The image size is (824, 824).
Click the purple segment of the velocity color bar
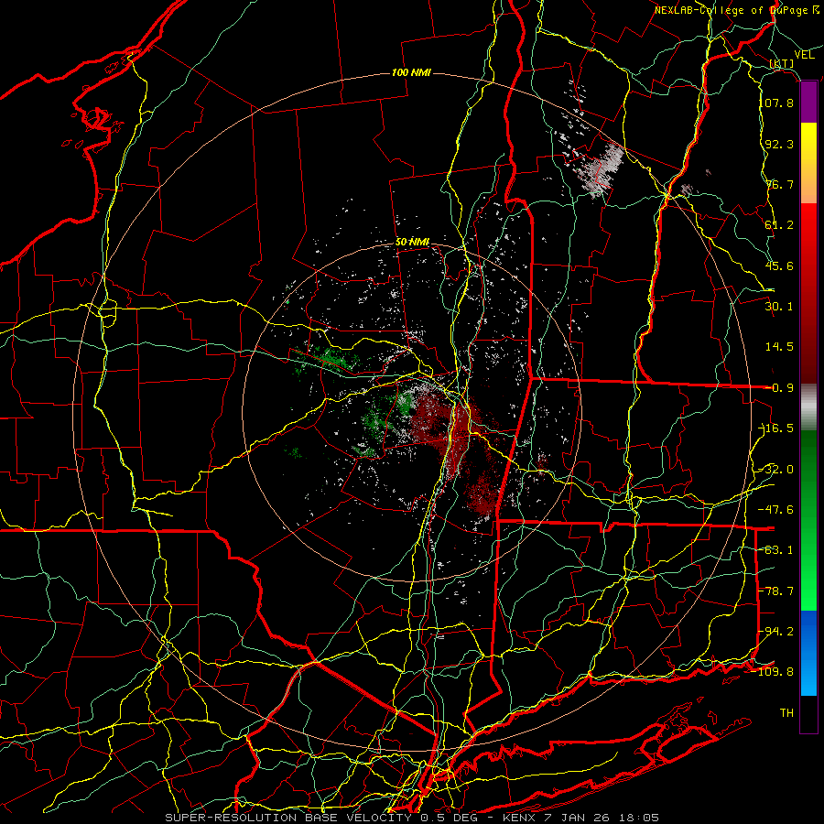tap(808, 103)
